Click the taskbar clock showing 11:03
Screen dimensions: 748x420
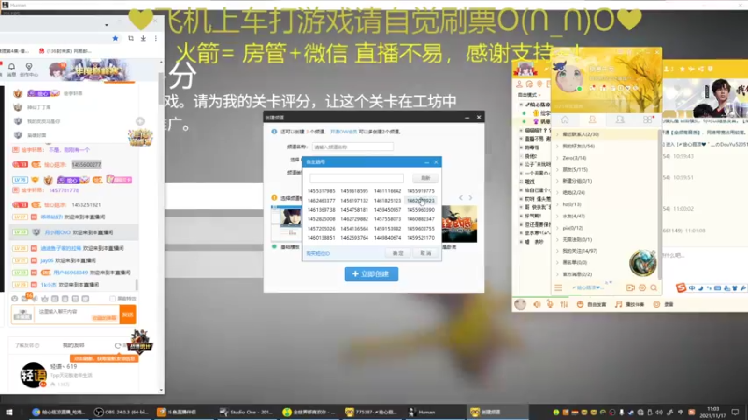pos(712,412)
